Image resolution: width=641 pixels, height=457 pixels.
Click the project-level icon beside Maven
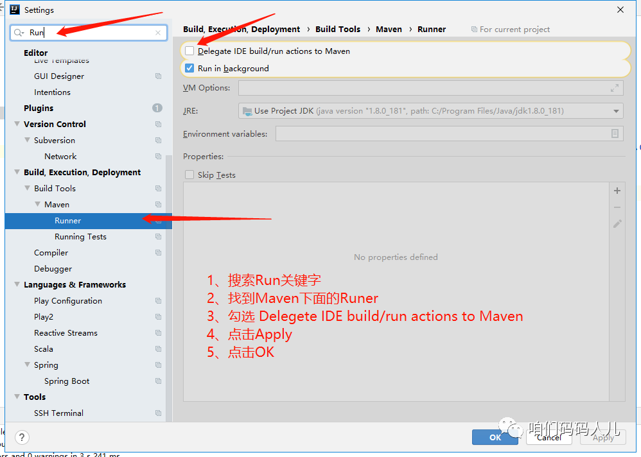158,205
